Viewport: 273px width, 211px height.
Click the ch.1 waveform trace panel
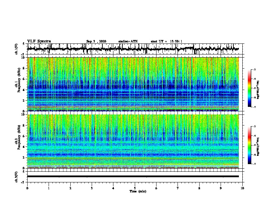pos(135,49)
